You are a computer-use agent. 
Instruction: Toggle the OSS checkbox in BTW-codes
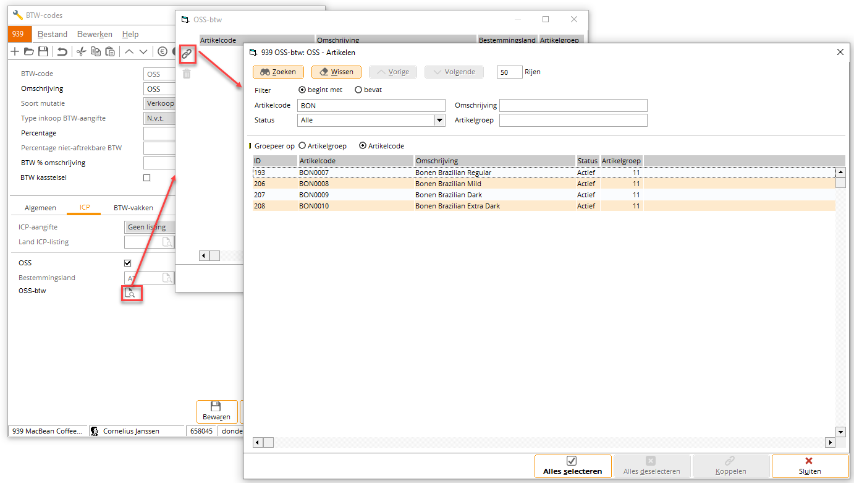point(128,263)
